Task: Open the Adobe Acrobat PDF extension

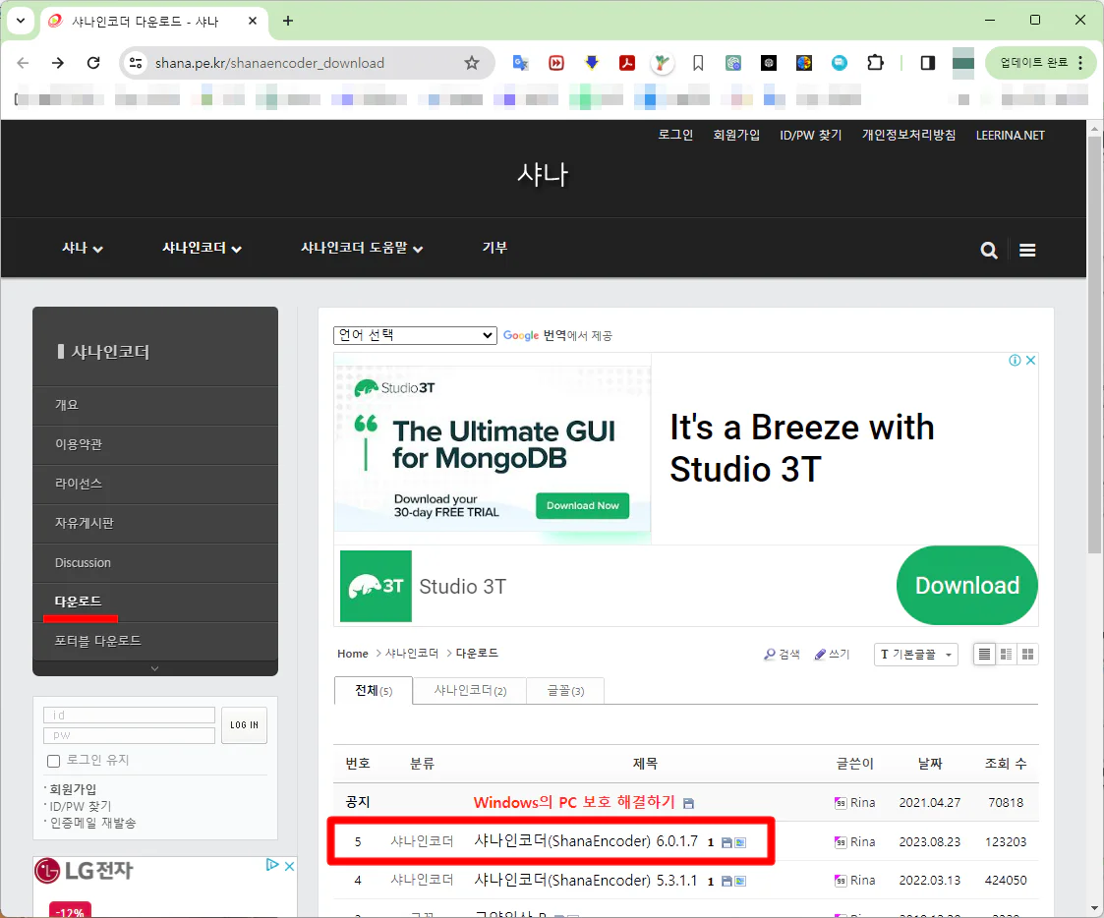Action: pyautogui.click(x=626, y=63)
